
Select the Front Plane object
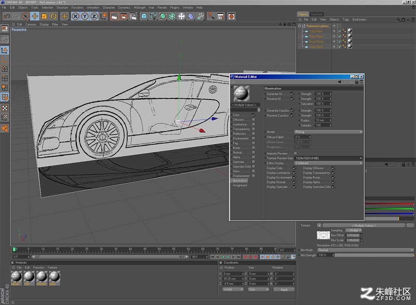click(x=316, y=42)
